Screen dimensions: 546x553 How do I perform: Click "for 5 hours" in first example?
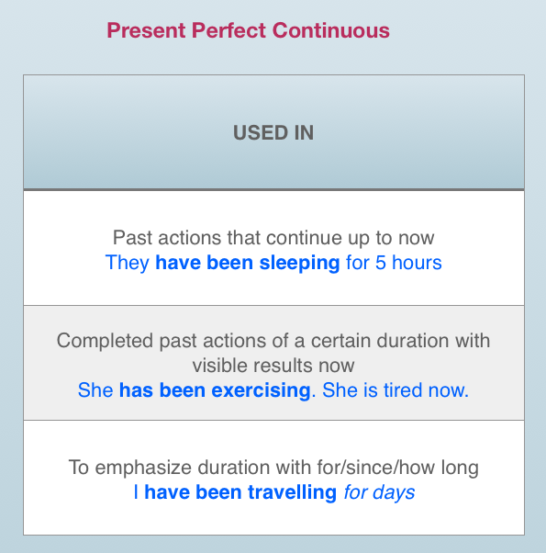(x=394, y=263)
